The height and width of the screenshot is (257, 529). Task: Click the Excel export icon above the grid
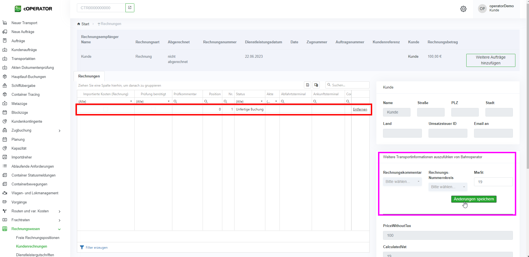[x=308, y=85]
